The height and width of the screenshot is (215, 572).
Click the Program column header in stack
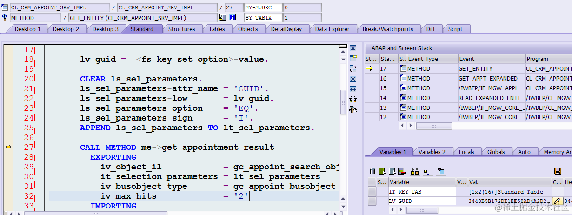(549, 59)
